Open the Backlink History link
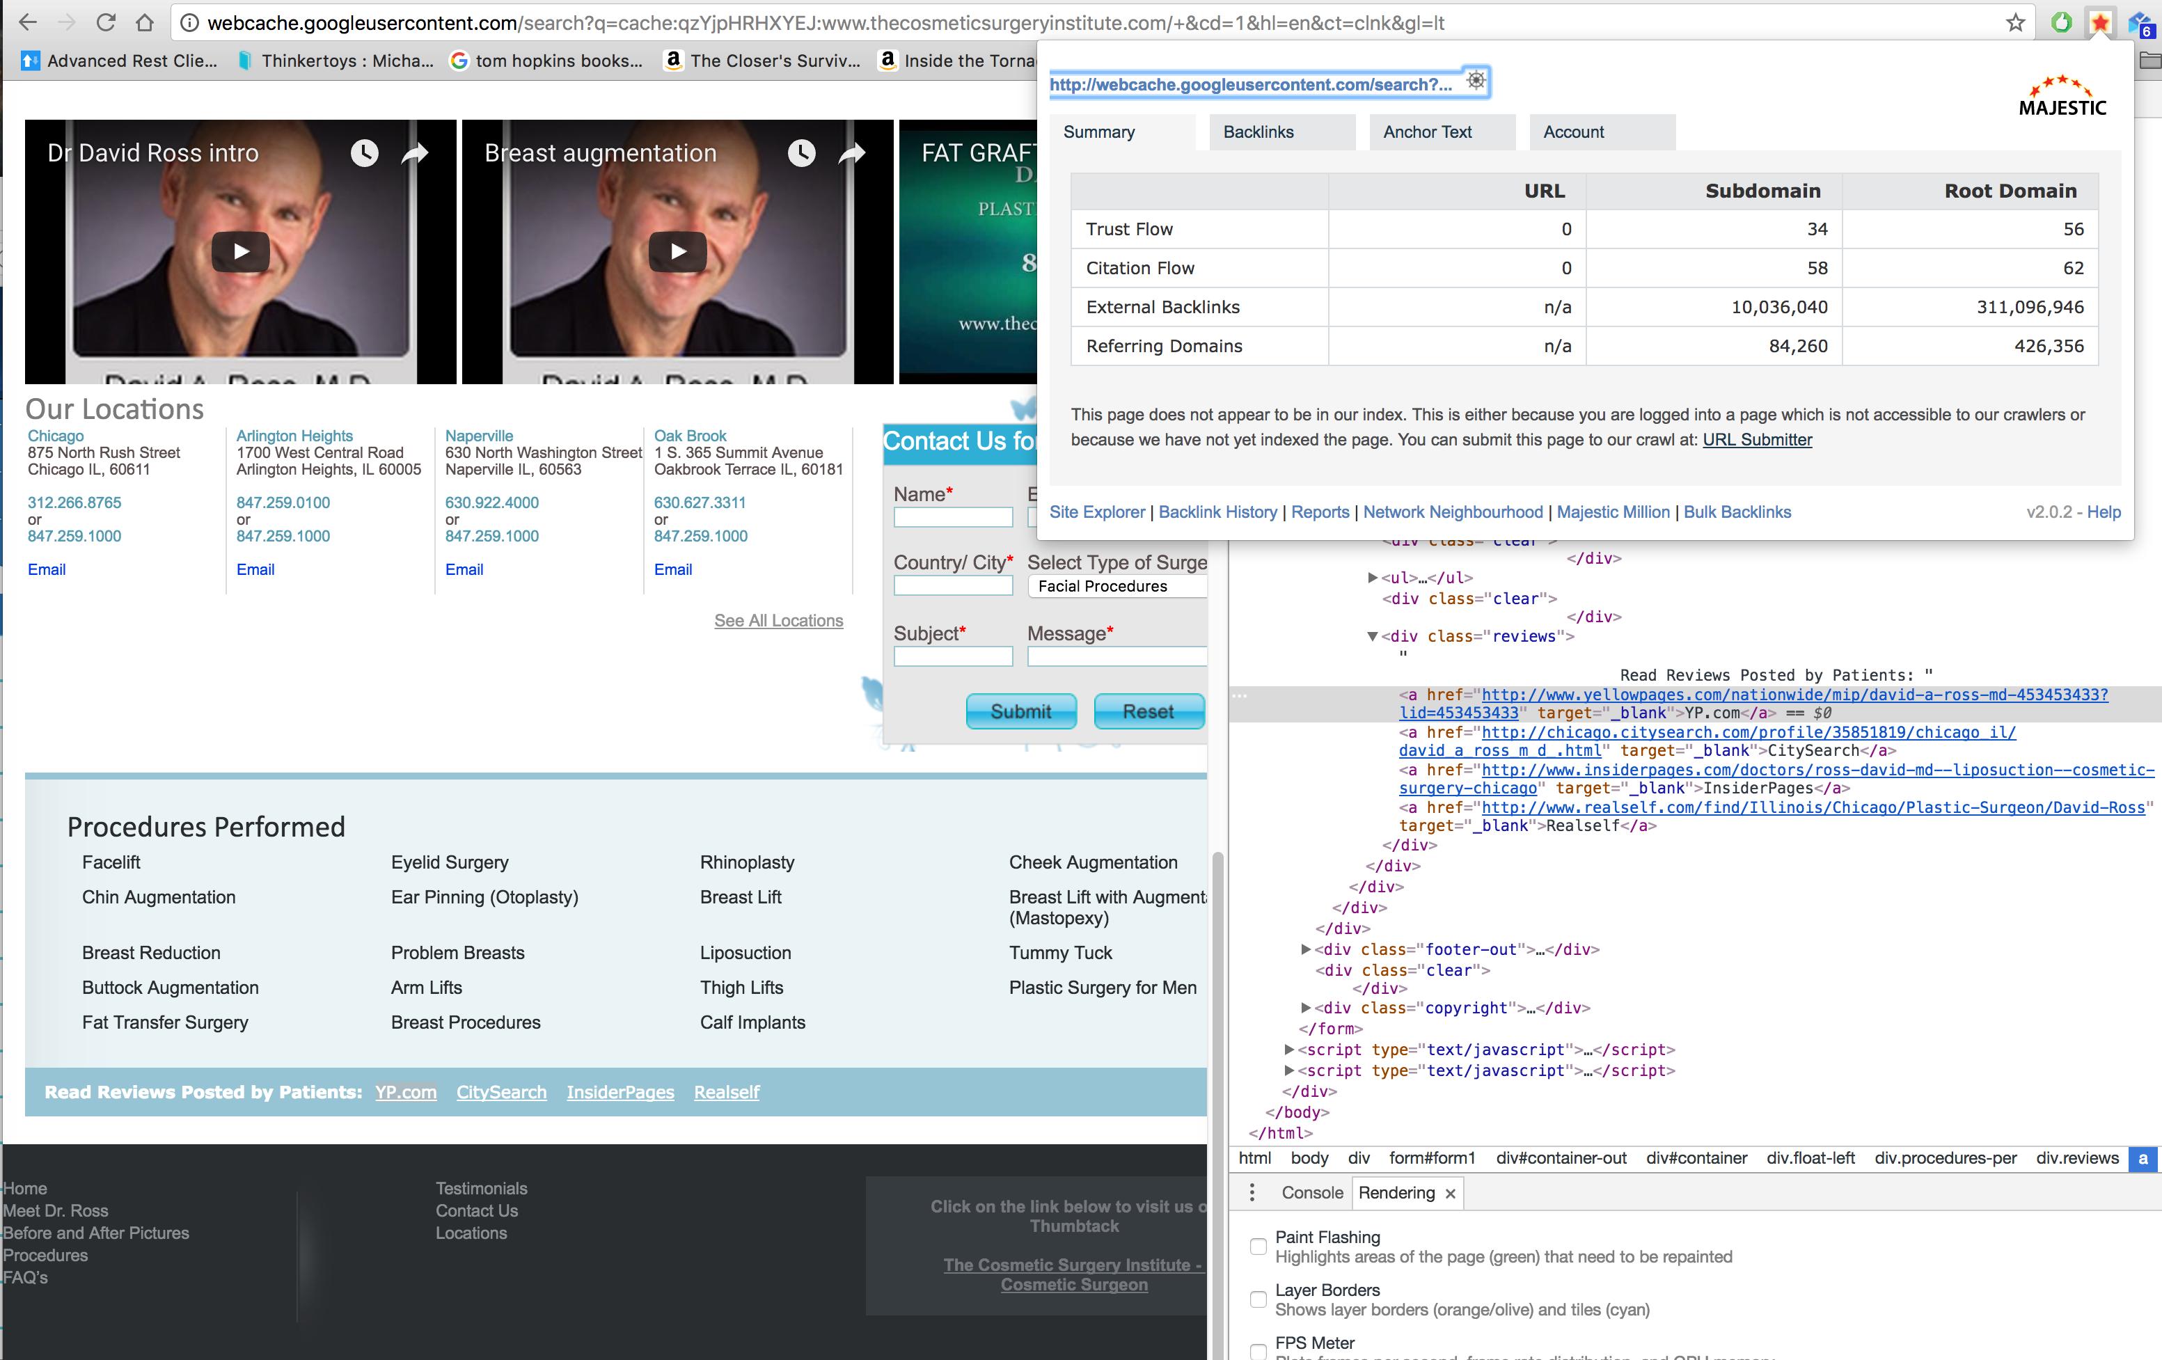2162x1360 pixels. [x=1217, y=512]
